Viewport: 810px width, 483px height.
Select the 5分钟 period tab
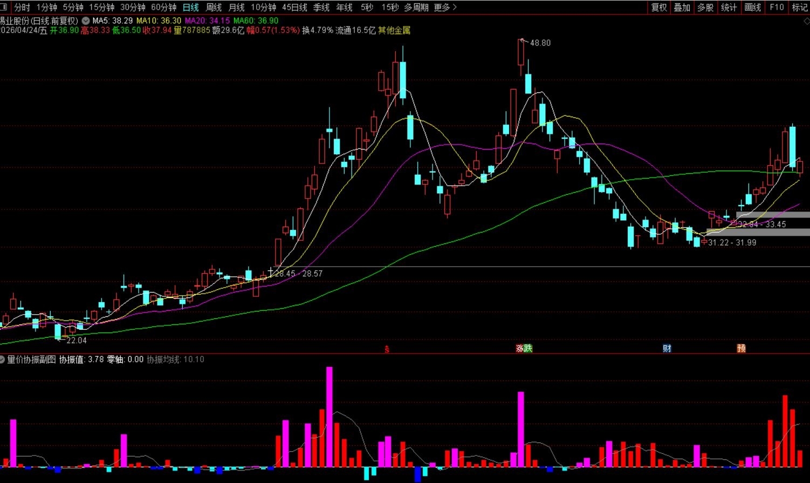pyautogui.click(x=73, y=7)
